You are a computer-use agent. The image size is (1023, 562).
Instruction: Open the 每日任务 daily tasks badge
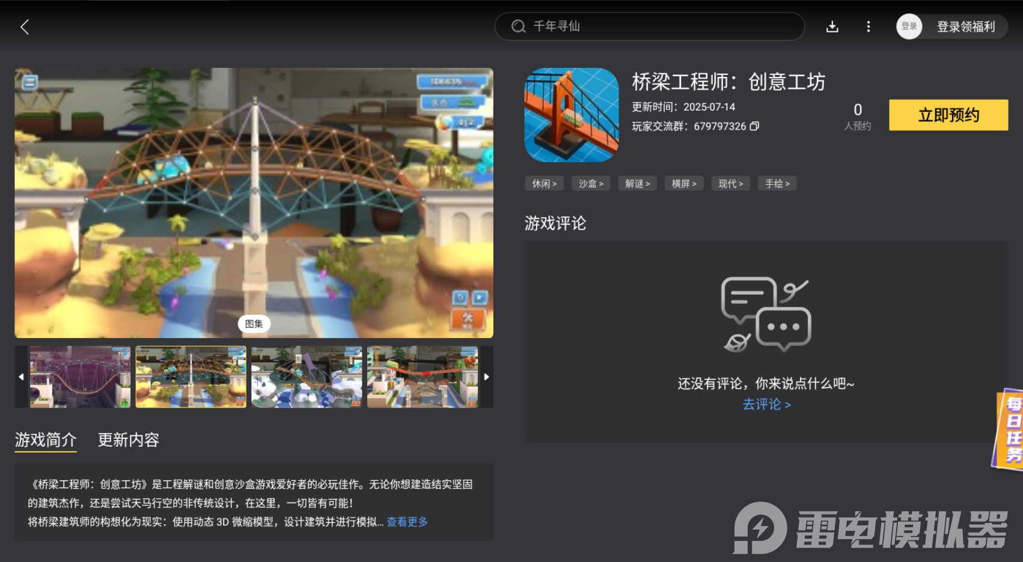(x=1008, y=429)
